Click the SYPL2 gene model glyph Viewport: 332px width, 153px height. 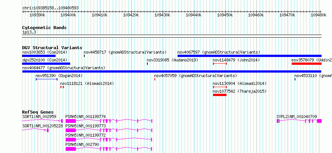coord(299,121)
